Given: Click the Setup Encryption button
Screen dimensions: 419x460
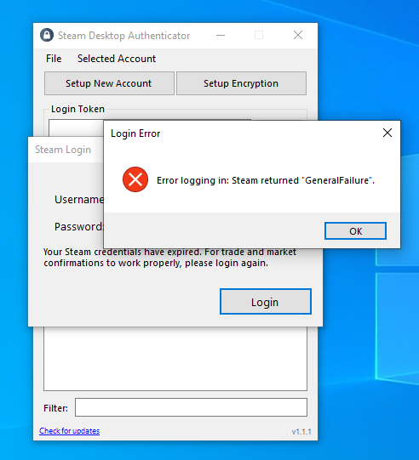Looking at the screenshot, I should pos(241,83).
